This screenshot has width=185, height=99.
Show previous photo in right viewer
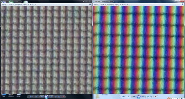click(x=134, y=97)
